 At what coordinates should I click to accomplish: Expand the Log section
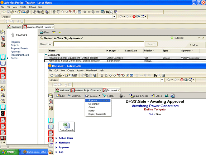[56, 152]
